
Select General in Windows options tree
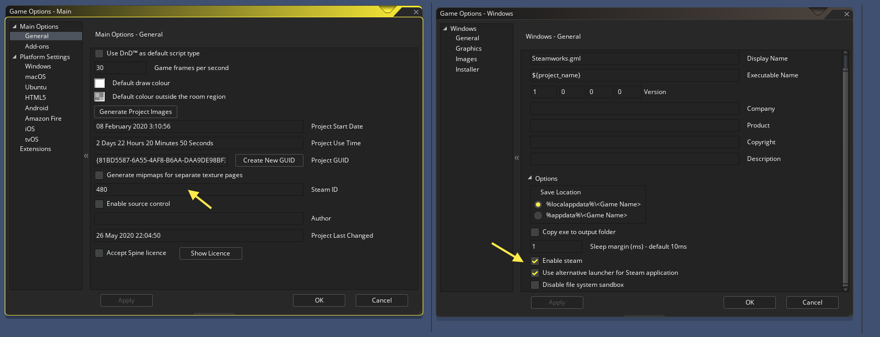pos(467,38)
